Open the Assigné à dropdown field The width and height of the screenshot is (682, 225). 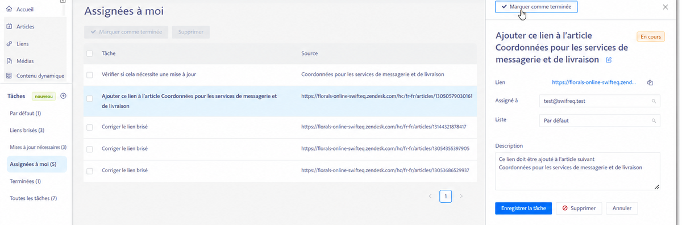pos(600,101)
